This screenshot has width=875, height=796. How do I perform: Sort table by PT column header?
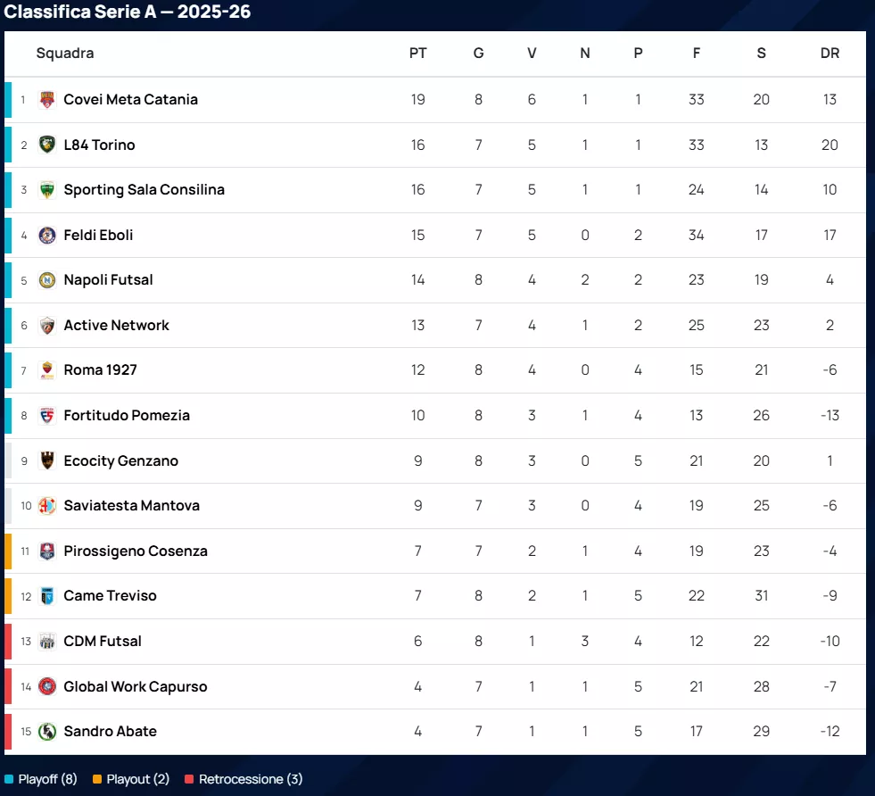417,54
